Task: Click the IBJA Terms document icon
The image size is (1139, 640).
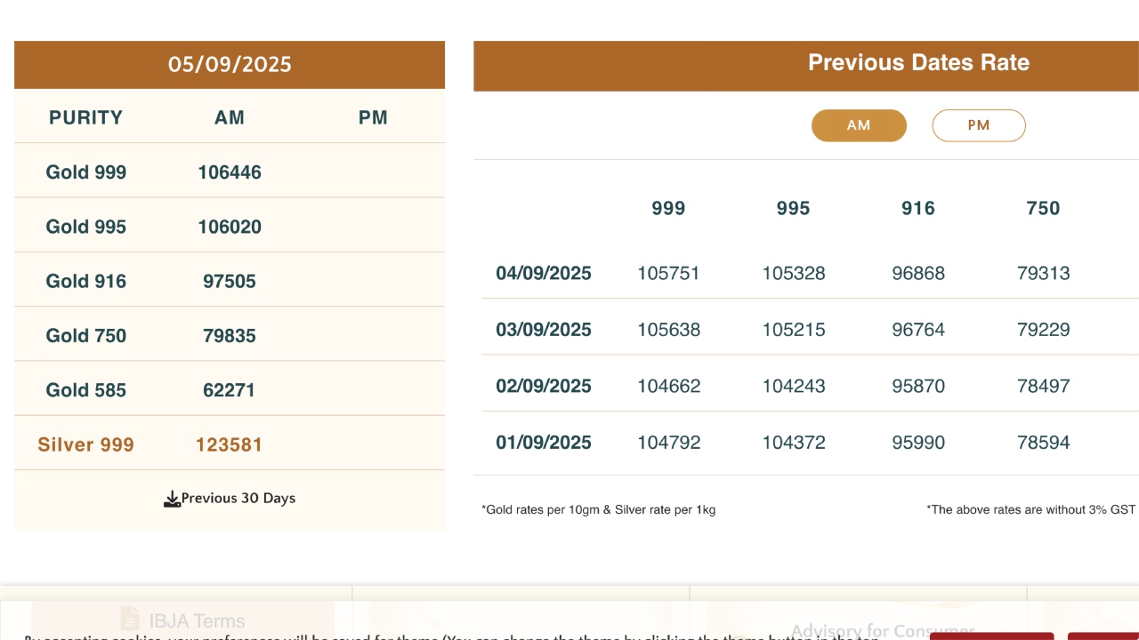Action: 130,619
